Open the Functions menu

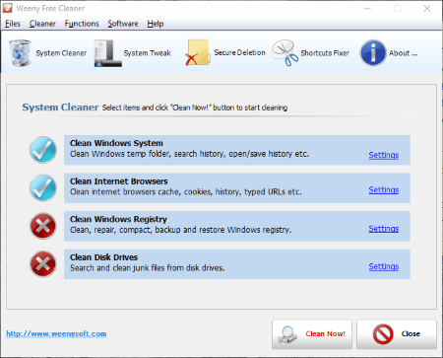coord(82,24)
